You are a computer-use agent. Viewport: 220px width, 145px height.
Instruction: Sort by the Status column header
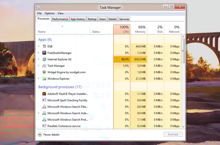102,29
